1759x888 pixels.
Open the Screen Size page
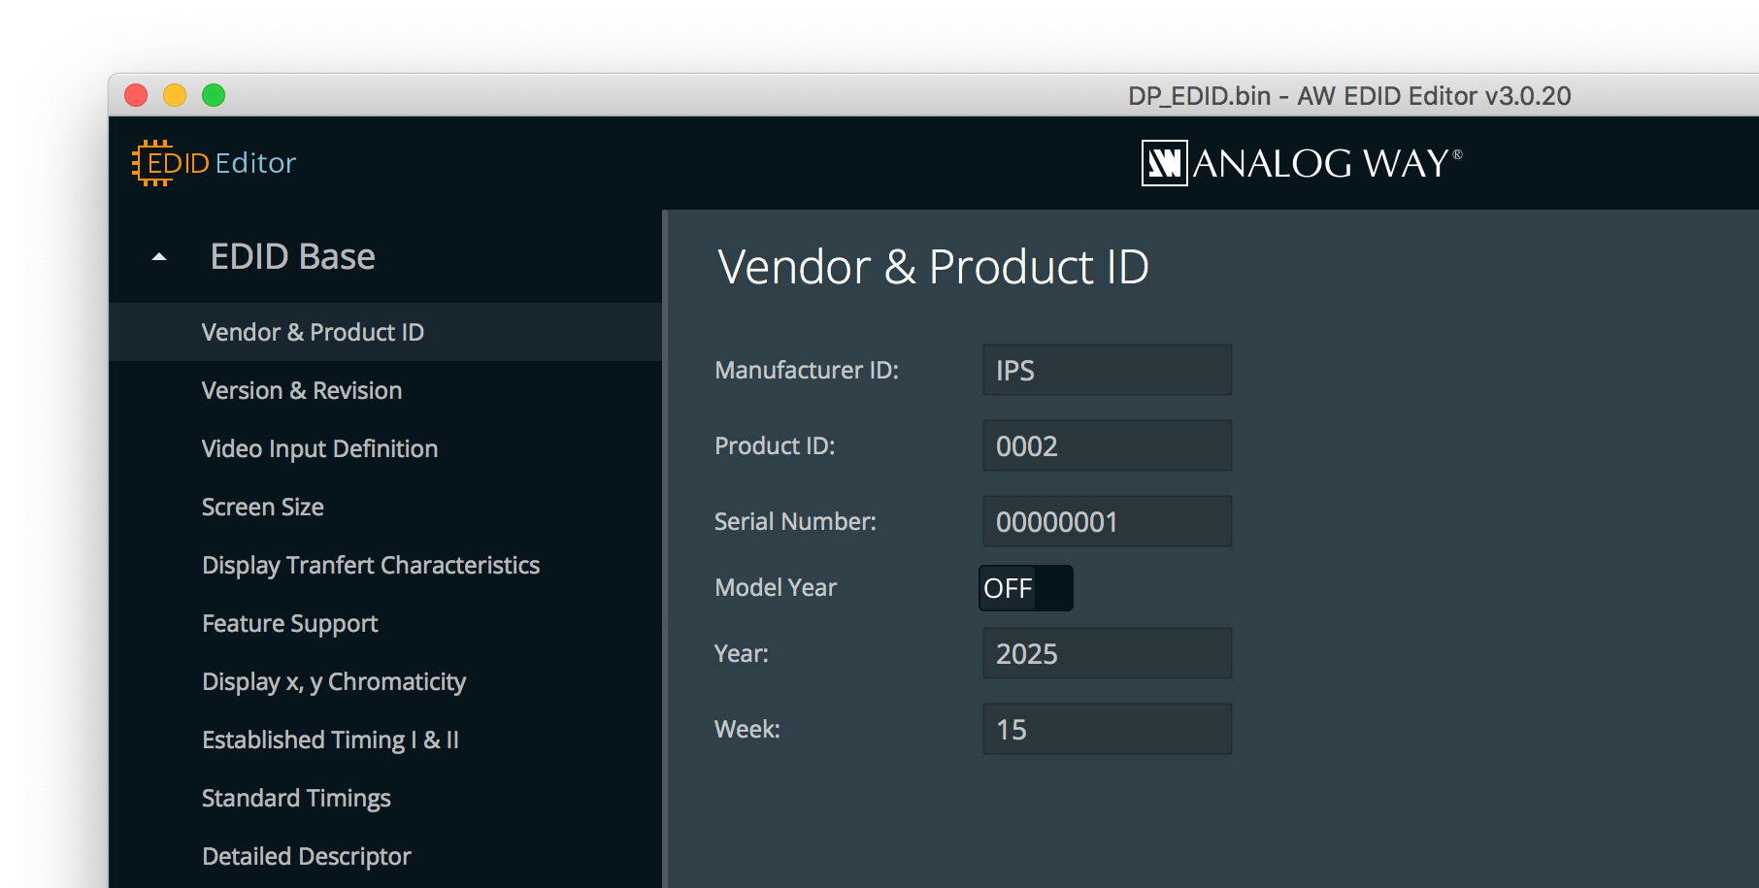click(262, 507)
